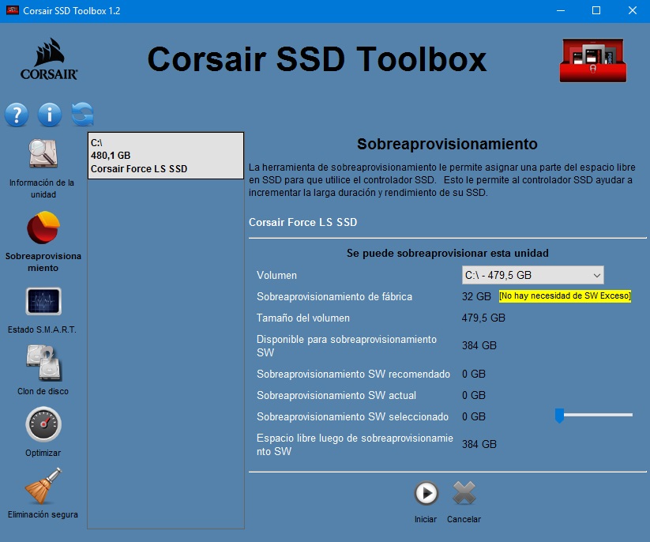Click the refresh arrows icon

[x=82, y=115]
